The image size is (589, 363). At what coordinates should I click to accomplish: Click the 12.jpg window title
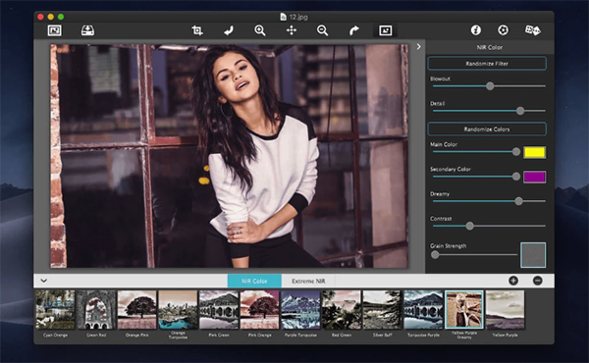click(298, 17)
